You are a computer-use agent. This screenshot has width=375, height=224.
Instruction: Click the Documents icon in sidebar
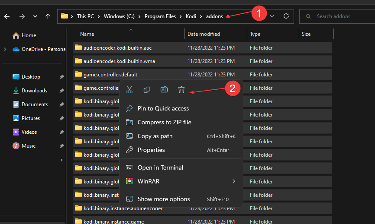(x=16, y=104)
